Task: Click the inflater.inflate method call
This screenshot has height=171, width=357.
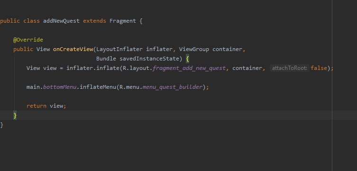Action: (93, 68)
